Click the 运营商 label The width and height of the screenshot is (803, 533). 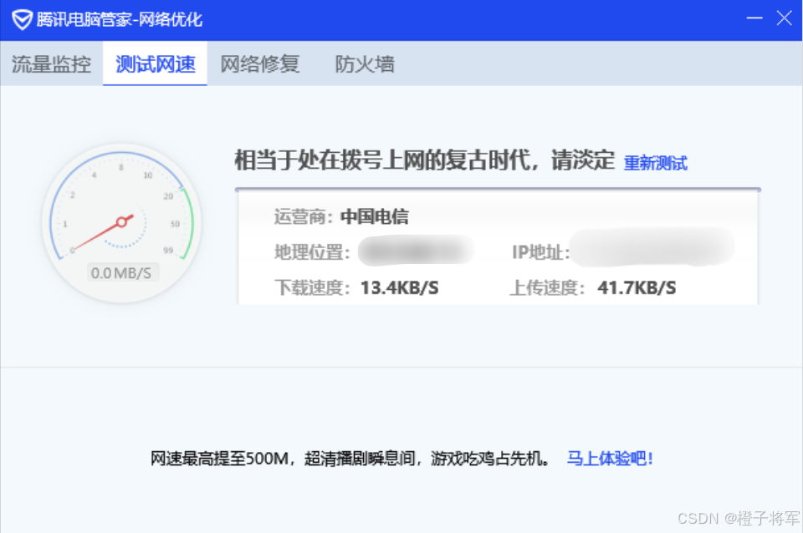click(x=304, y=217)
